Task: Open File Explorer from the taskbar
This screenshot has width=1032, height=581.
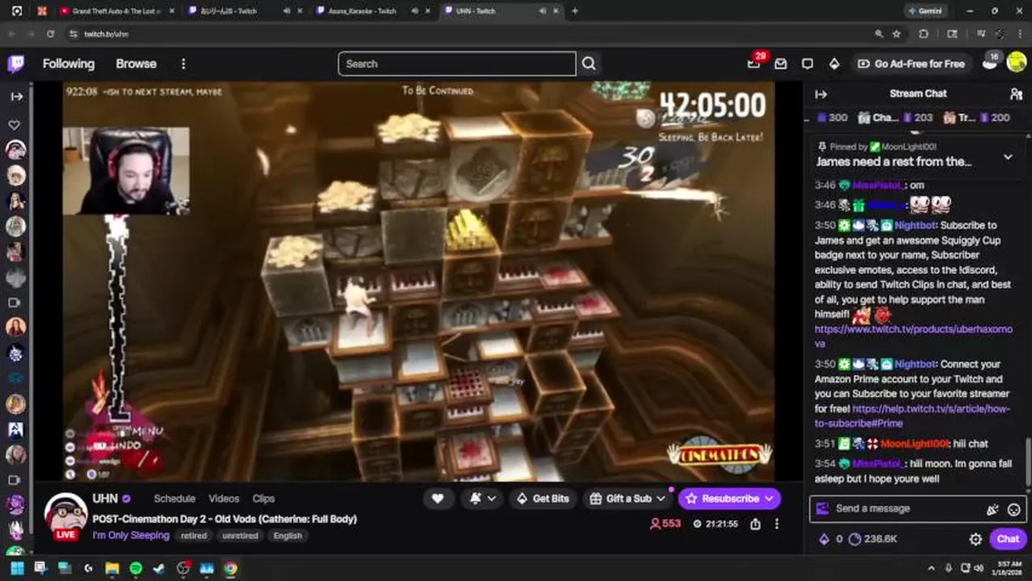Action: [x=112, y=569]
